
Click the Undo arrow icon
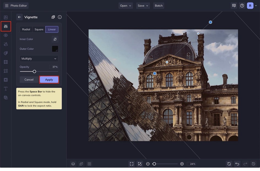(x=237, y=164)
